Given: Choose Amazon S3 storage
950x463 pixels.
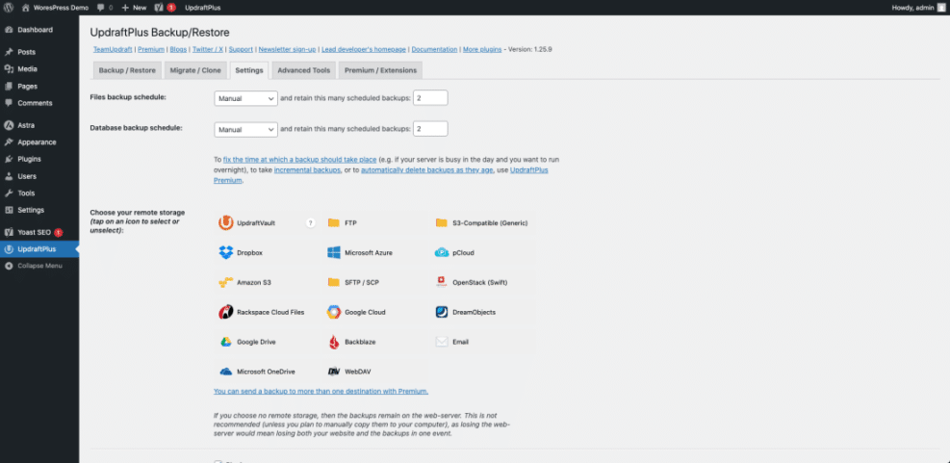Looking at the screenshot, I should (268, 282).
